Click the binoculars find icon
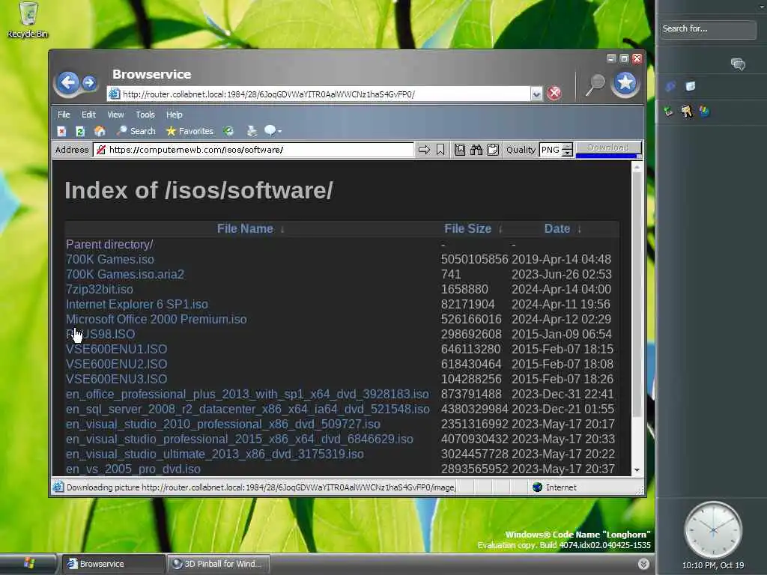The image size is (767, 575). click(476, 150)
